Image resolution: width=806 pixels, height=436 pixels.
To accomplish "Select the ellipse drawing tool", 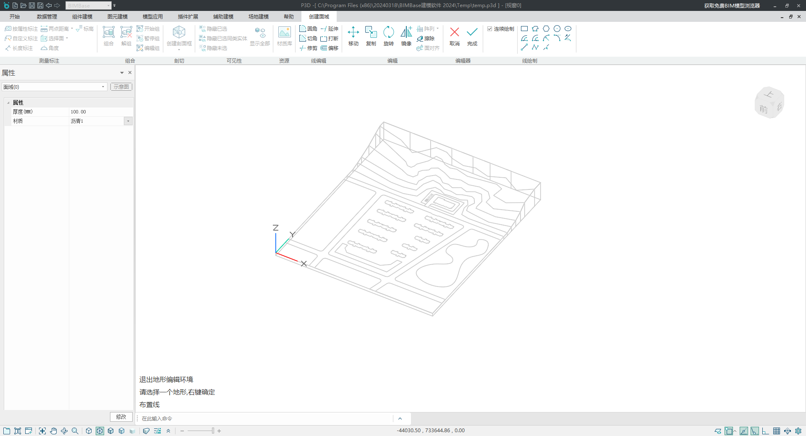I will pos(568,29).
